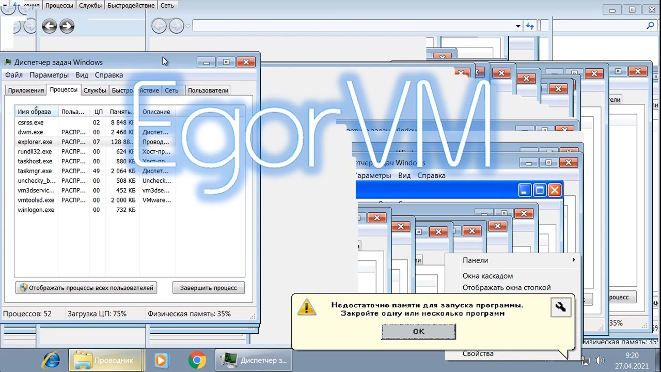The image size is (661, 372).
Task: Click the yellow warning triangle in the error dialog
Action: [307, 306]
